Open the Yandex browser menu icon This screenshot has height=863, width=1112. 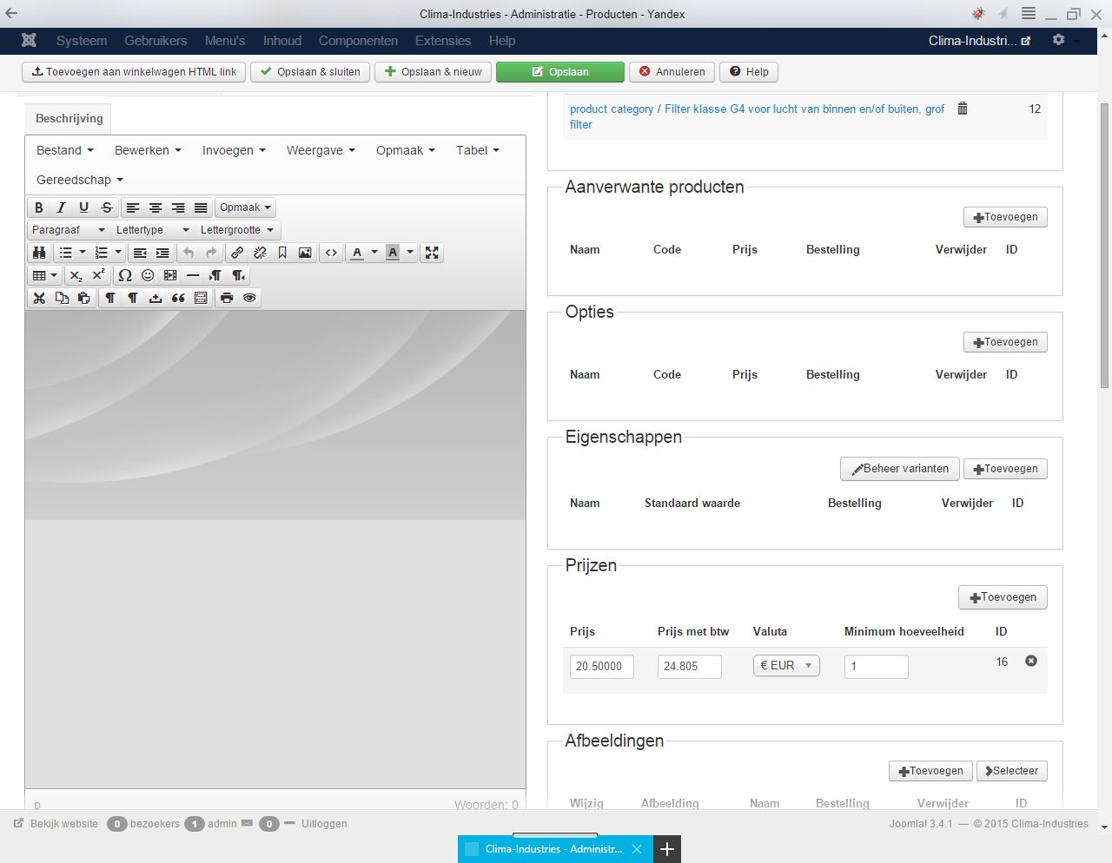point(1028,13)
